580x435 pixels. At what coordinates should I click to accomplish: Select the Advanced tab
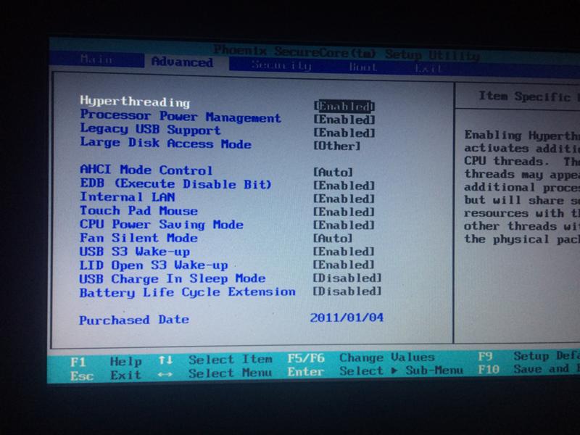[x=182, y=62]
